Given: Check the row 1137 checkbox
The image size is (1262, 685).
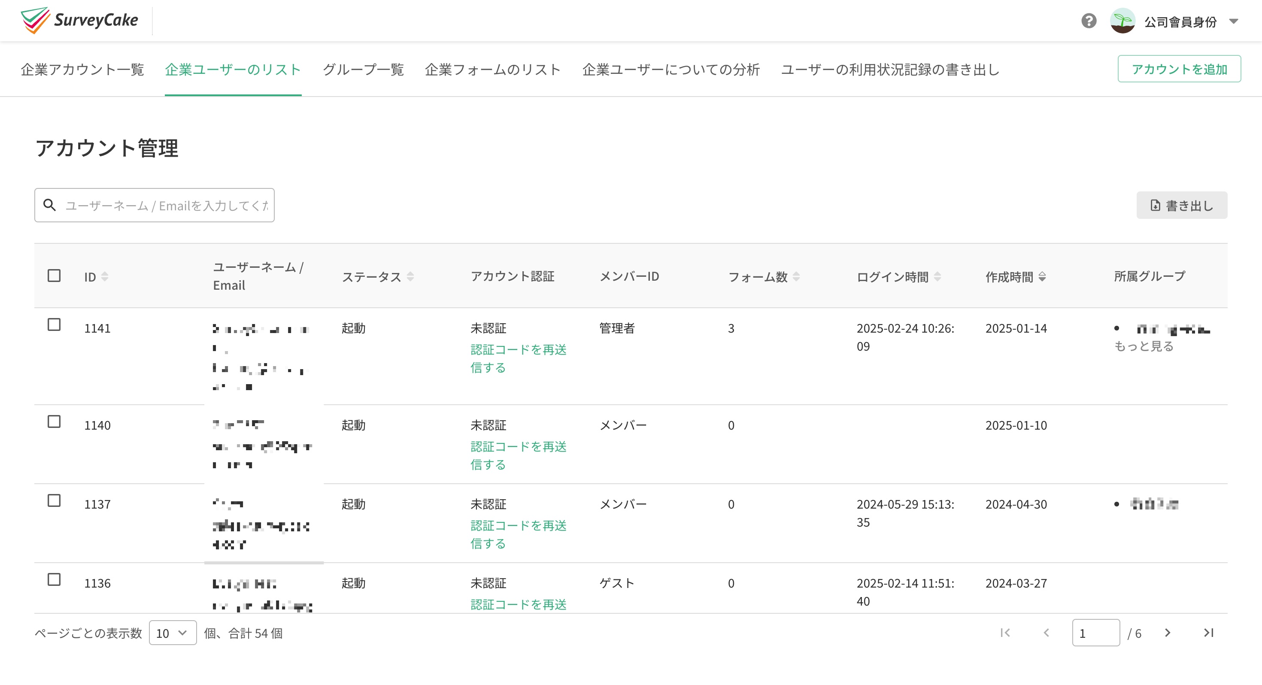Looking at the screenshot, I should (x=54, y=501).
